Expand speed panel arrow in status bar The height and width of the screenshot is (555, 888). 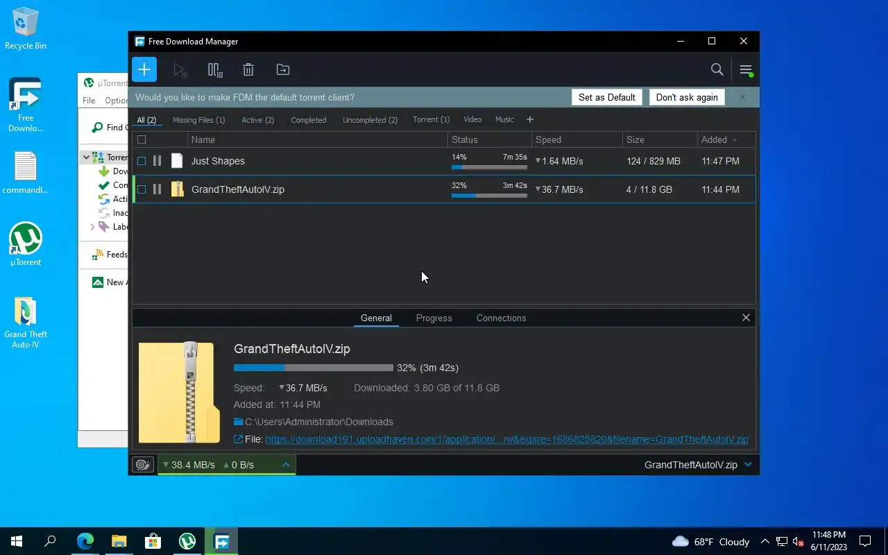[286, 465]
